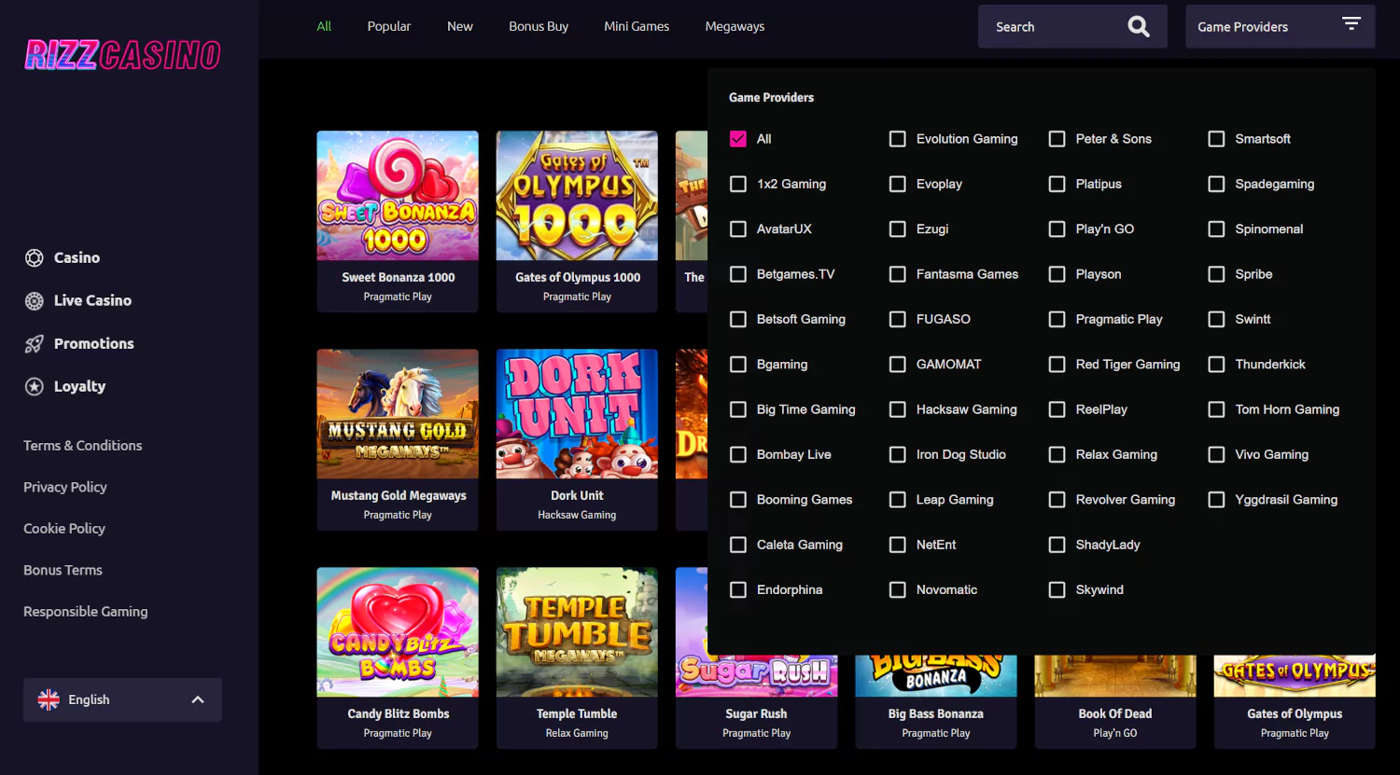The image size is (1400, 775).
Task: Enable the Pragmatic Play provider filter
Action: click(x=1057, y=320)
